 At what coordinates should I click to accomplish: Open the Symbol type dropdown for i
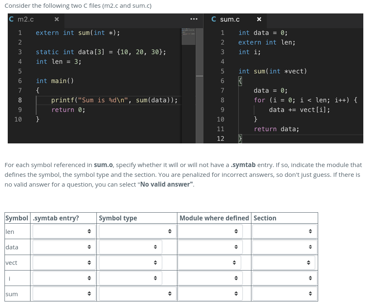click(x=130, y=278)
